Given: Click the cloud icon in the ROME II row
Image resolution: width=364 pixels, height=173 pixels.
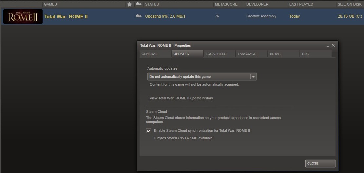Looking at the screenshot, I should [x=139, y=16].
